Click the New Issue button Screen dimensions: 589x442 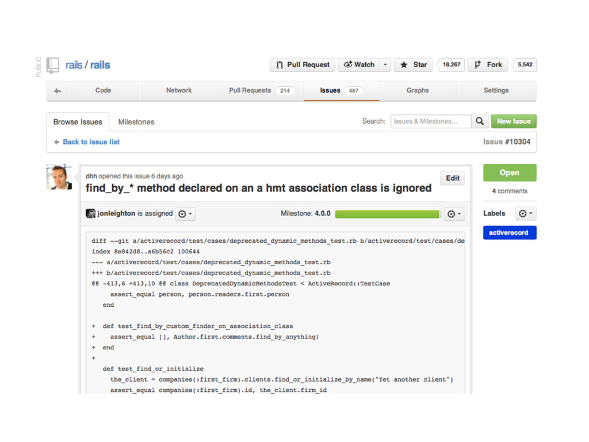[514, 121]
